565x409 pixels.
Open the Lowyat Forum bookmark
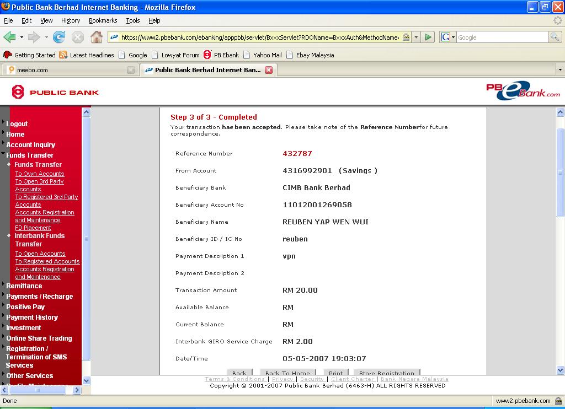tap(176, 55)
